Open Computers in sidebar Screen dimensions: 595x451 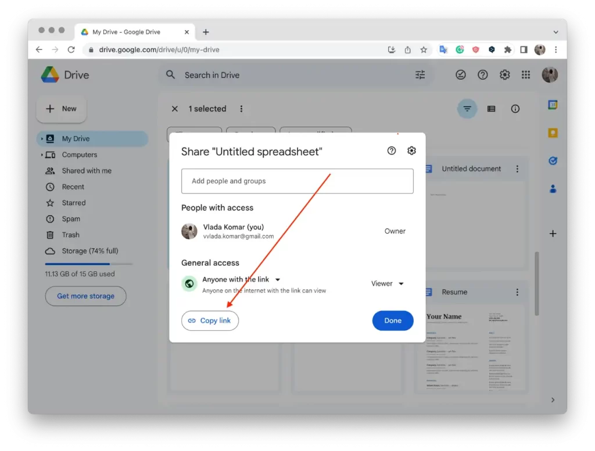pos(79,155)
